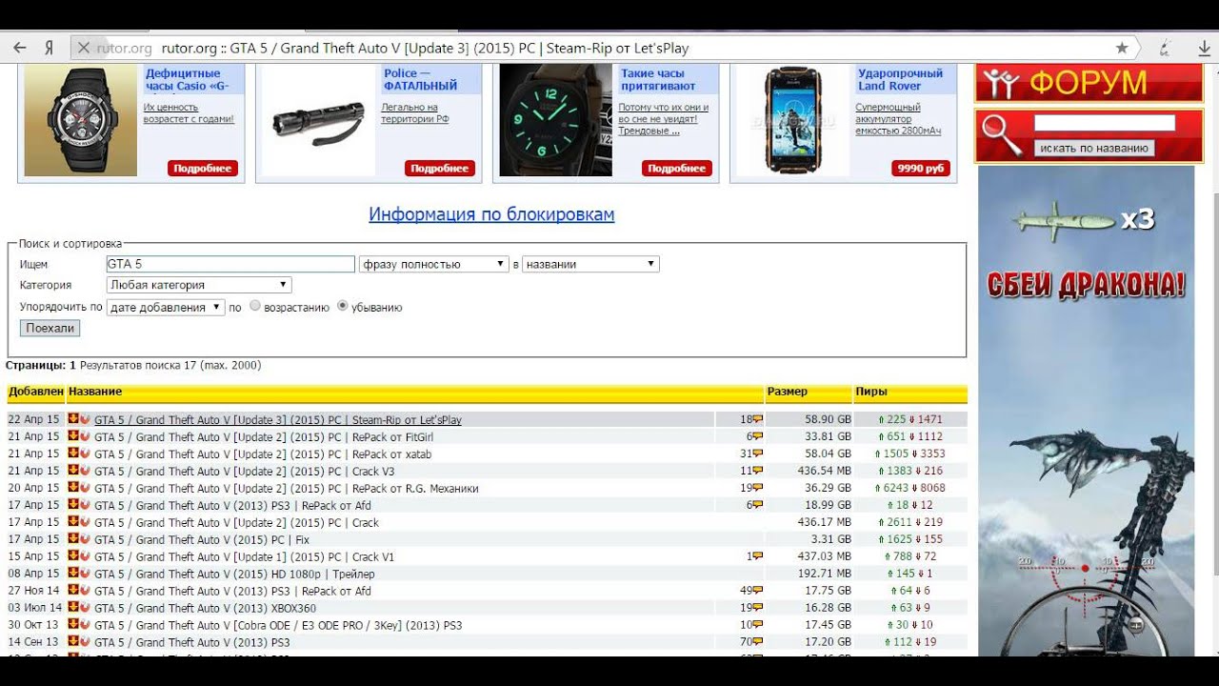The height and width of the screenshot is (686, 1219).
Task: Open 'Информация по блокировкам' link
Action: point(491,214)
